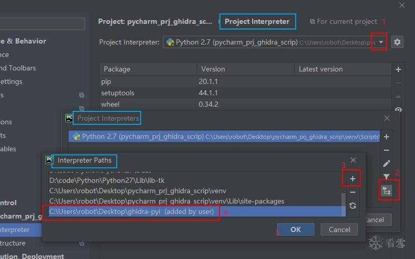Click the Project Interpreter combo box field
The image size is (415, 259).
[x=275, y=42]
